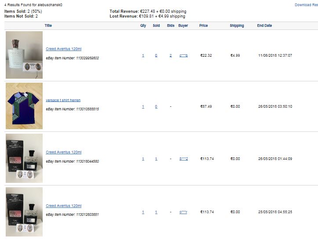Image resolution: width=318 pixels, height=240 pixels.
Task: Open the Download Report link
Action: 306,5
